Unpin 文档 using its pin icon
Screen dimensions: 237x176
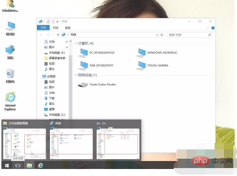(67, 42)
